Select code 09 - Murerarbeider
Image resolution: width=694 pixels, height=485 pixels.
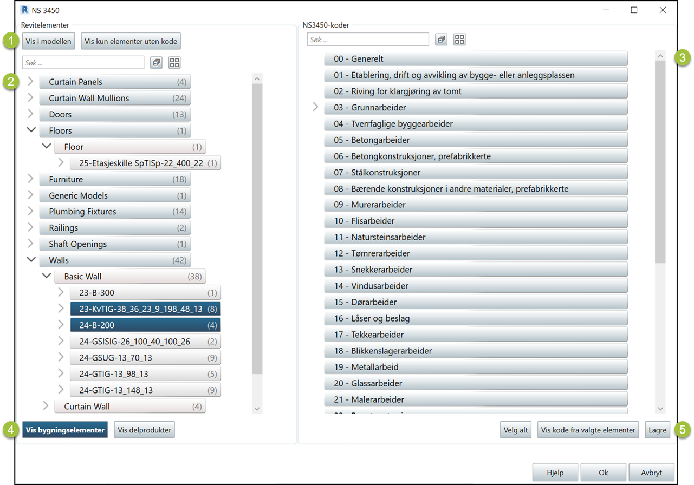[476, 205]
